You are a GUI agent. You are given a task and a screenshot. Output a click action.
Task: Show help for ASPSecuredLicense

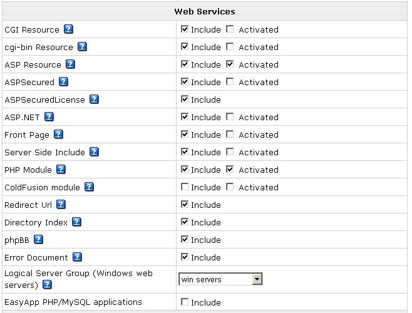[x=94, y=100]
